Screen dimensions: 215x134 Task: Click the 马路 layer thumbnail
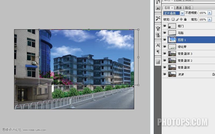coord(172,33)
